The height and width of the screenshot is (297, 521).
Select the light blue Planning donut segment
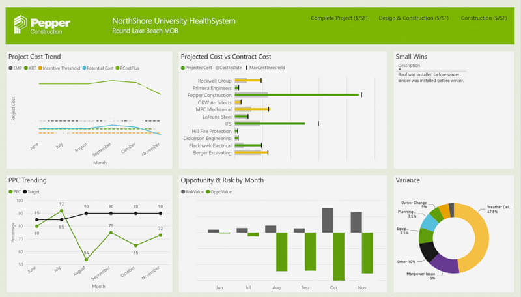[x=430, y=223]
